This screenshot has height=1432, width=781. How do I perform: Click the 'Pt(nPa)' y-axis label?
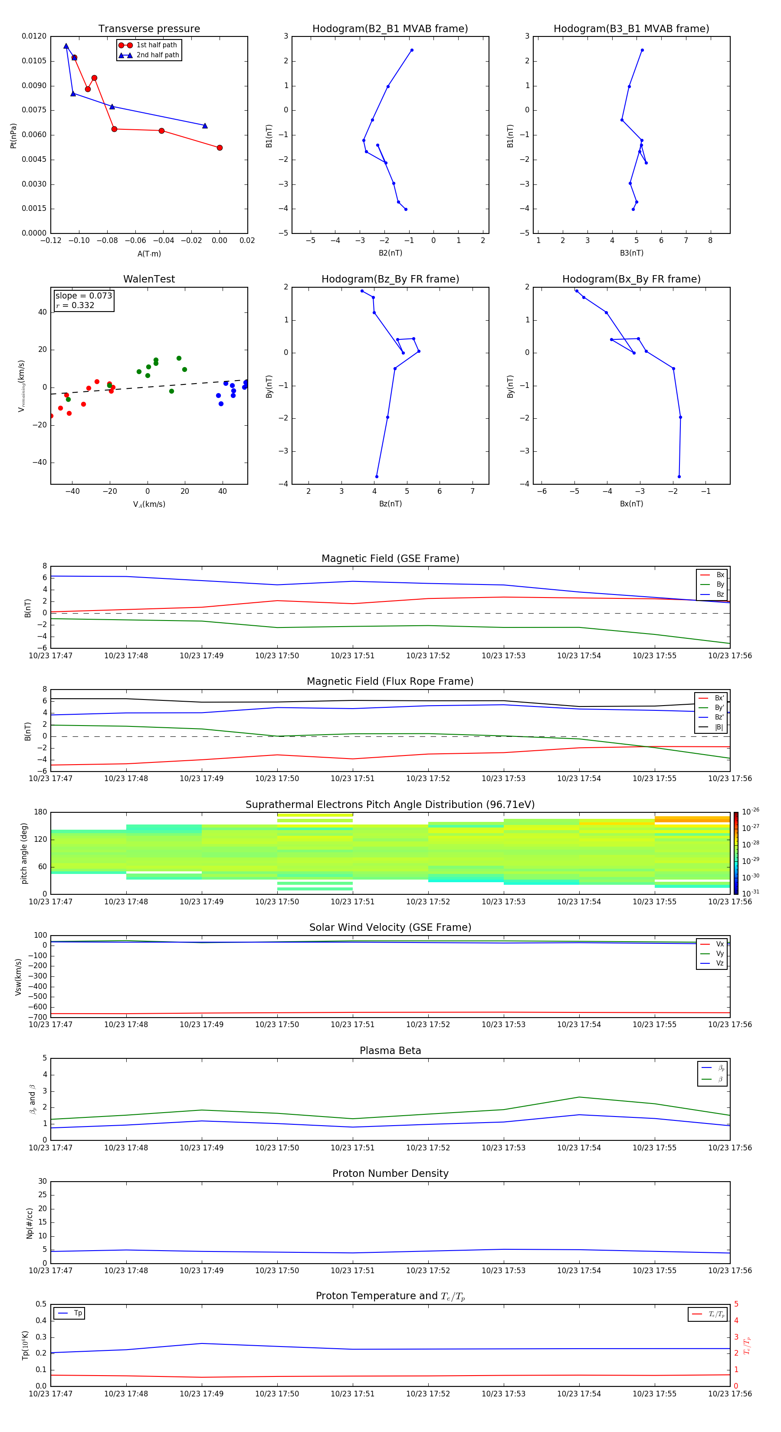[13, 136]
